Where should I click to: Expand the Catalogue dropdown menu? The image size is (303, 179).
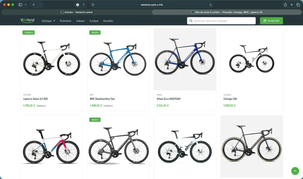48,21
